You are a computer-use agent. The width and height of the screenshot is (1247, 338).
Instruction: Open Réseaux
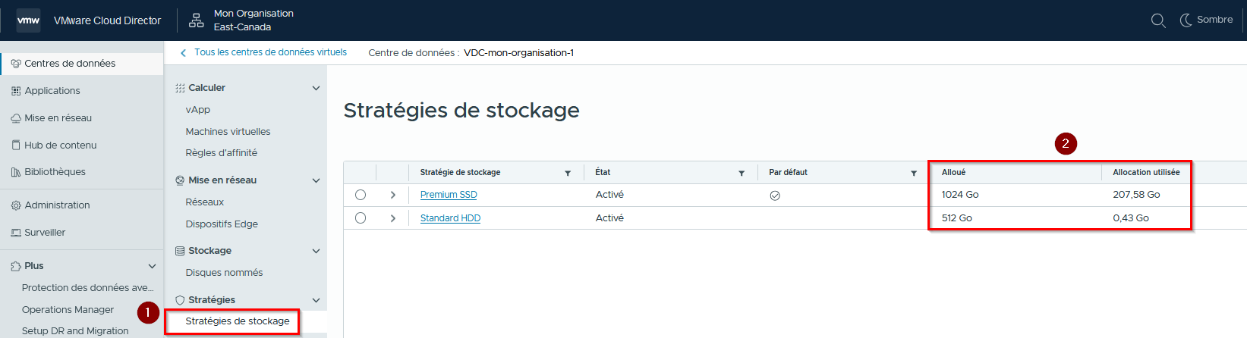coord(204,202)
